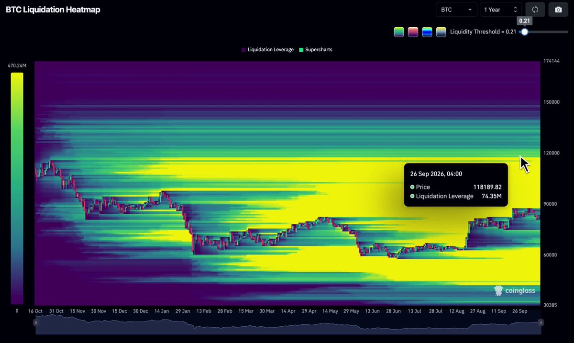Click the 470.24M scale maximum label
Screen dimensions: 574x343
coord(17,66)
